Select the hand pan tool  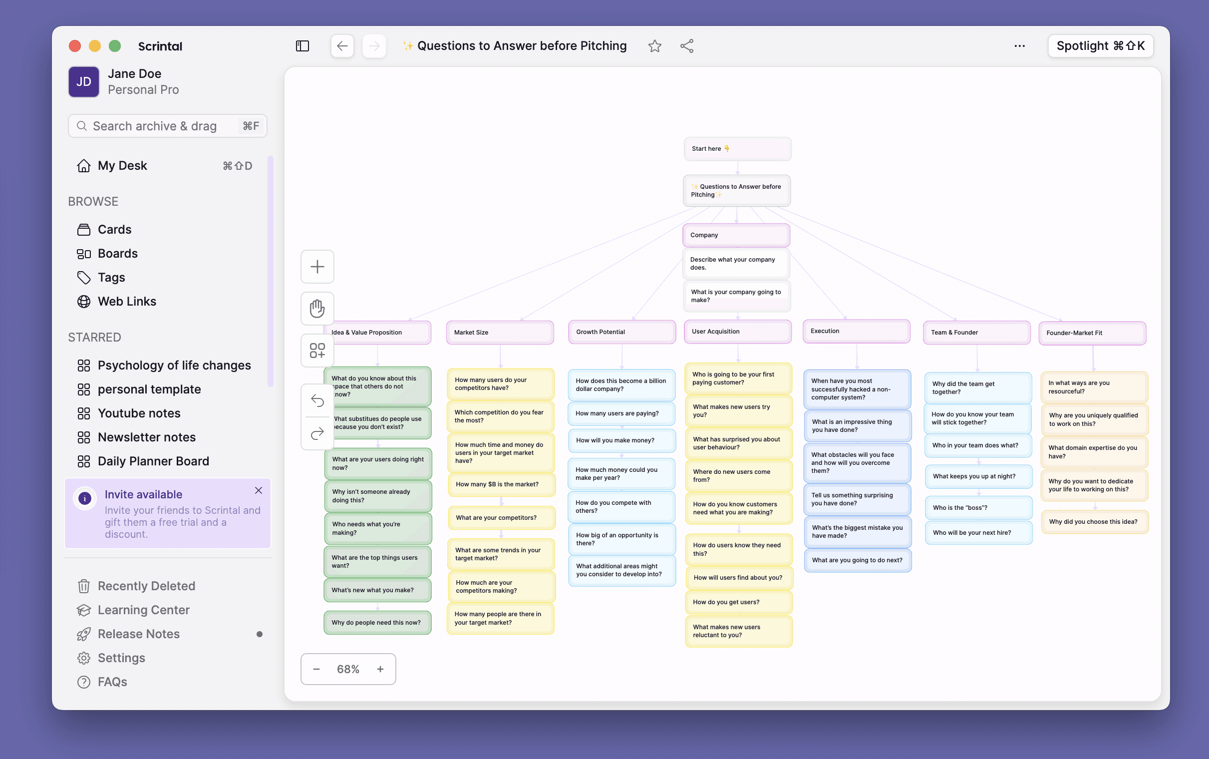317,308
